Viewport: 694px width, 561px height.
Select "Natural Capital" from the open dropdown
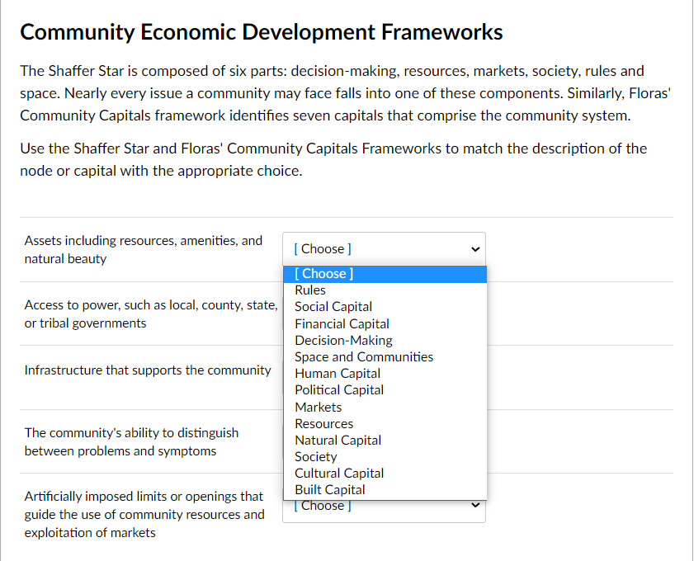(338, 440)
